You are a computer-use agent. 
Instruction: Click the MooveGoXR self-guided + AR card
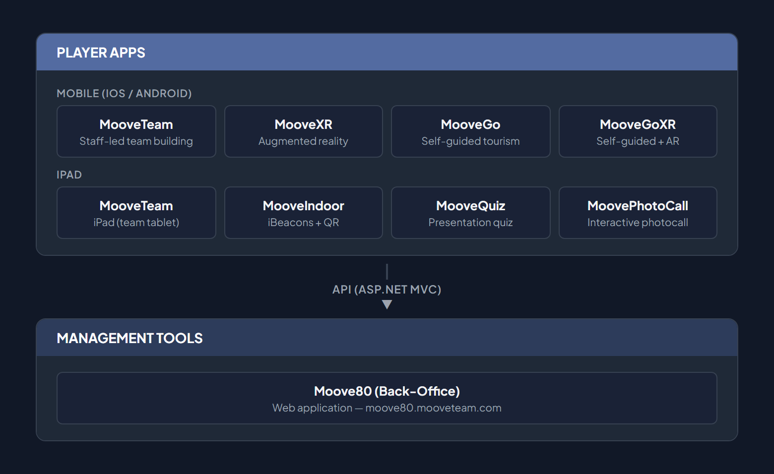pyautogui.click(x=638, y=131)
